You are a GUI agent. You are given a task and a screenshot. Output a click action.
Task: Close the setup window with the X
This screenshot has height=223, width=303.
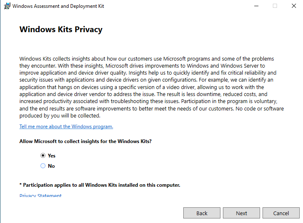294,6
